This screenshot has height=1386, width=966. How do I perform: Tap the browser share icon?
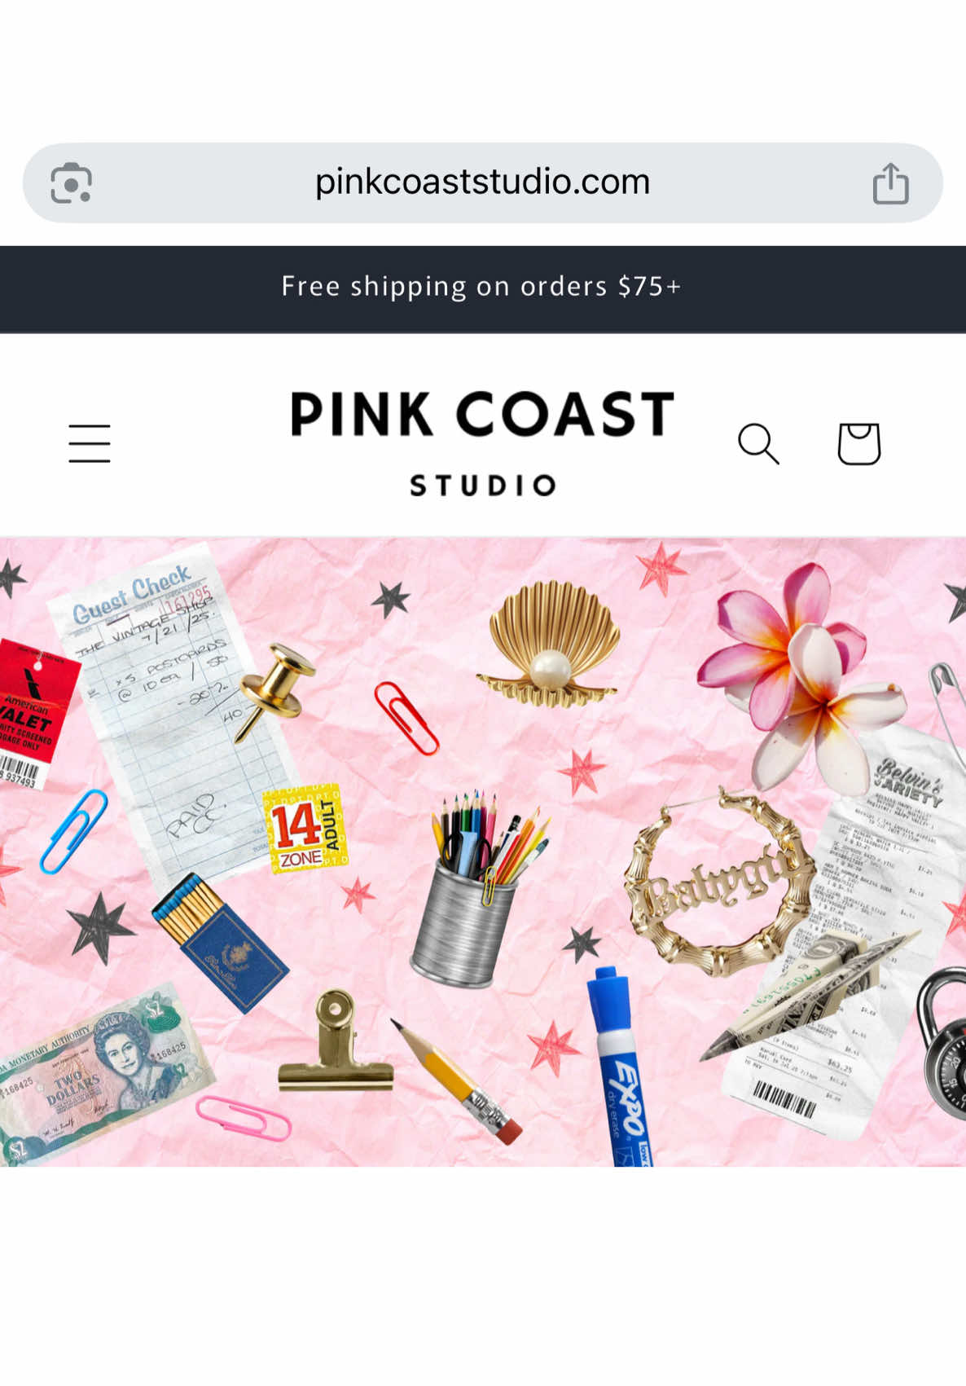[x=890, y=183]
